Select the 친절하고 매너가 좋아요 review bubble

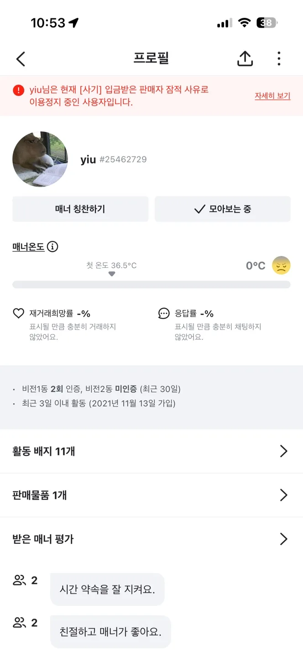coord(110,631)
